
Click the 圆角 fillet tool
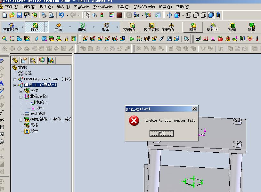(x=193, y=27)
